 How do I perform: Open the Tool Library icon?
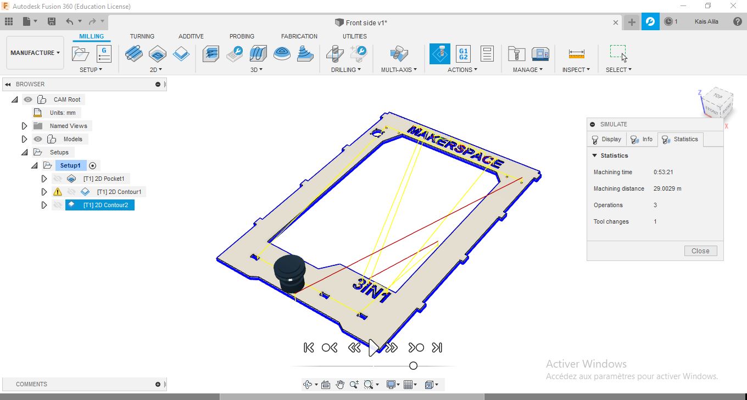coord(516,53)
